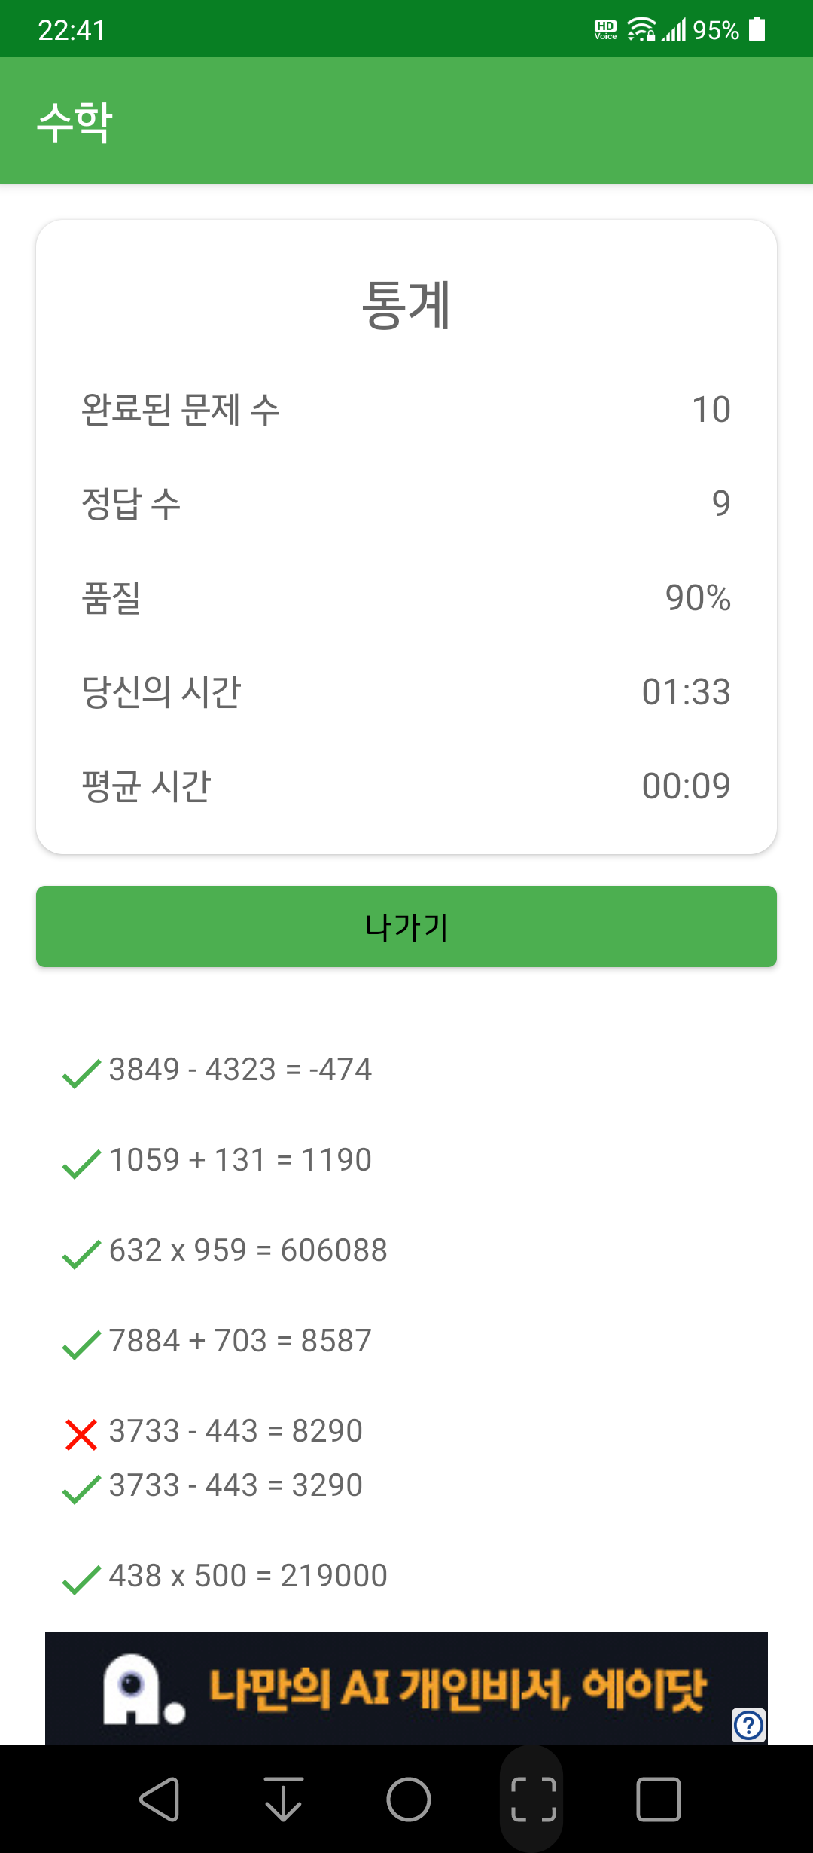
Task: Tap the screen capture frame icon in nav bar
Action: coord(534,1800)
